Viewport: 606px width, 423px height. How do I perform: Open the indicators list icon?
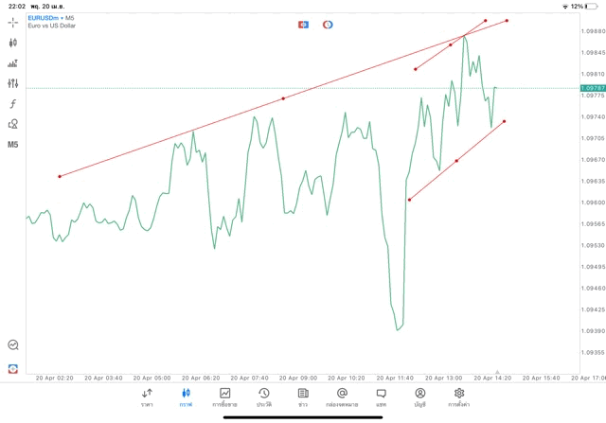[x=13, y=63]
